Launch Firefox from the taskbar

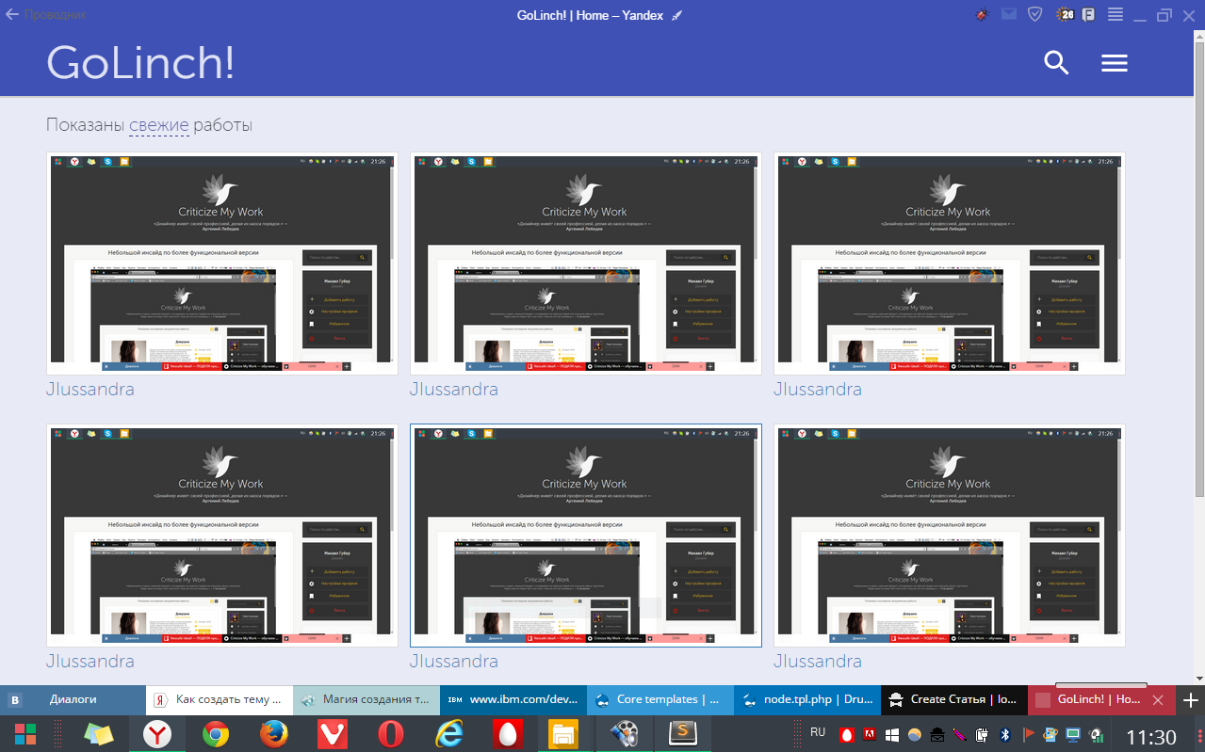pos(273,734)
